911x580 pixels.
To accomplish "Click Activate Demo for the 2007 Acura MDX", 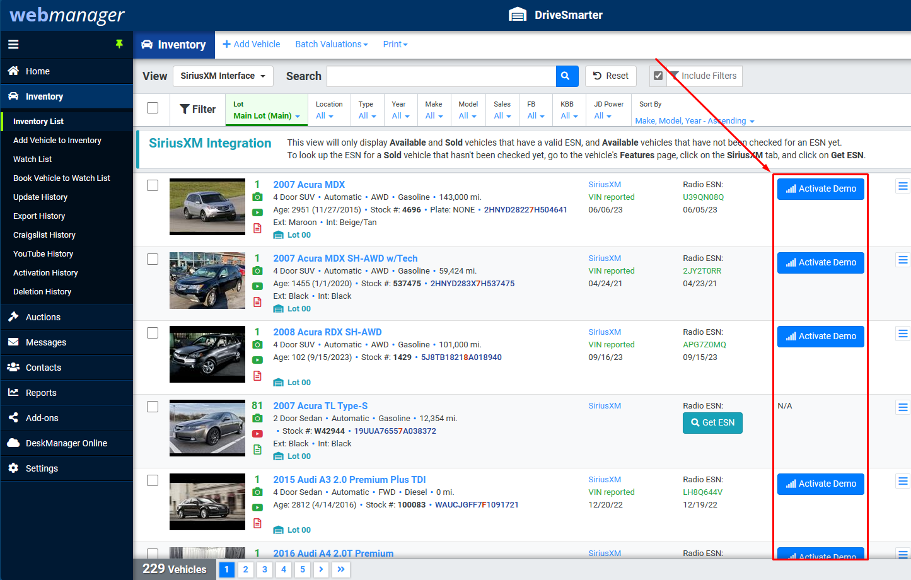I will [820, 188].
